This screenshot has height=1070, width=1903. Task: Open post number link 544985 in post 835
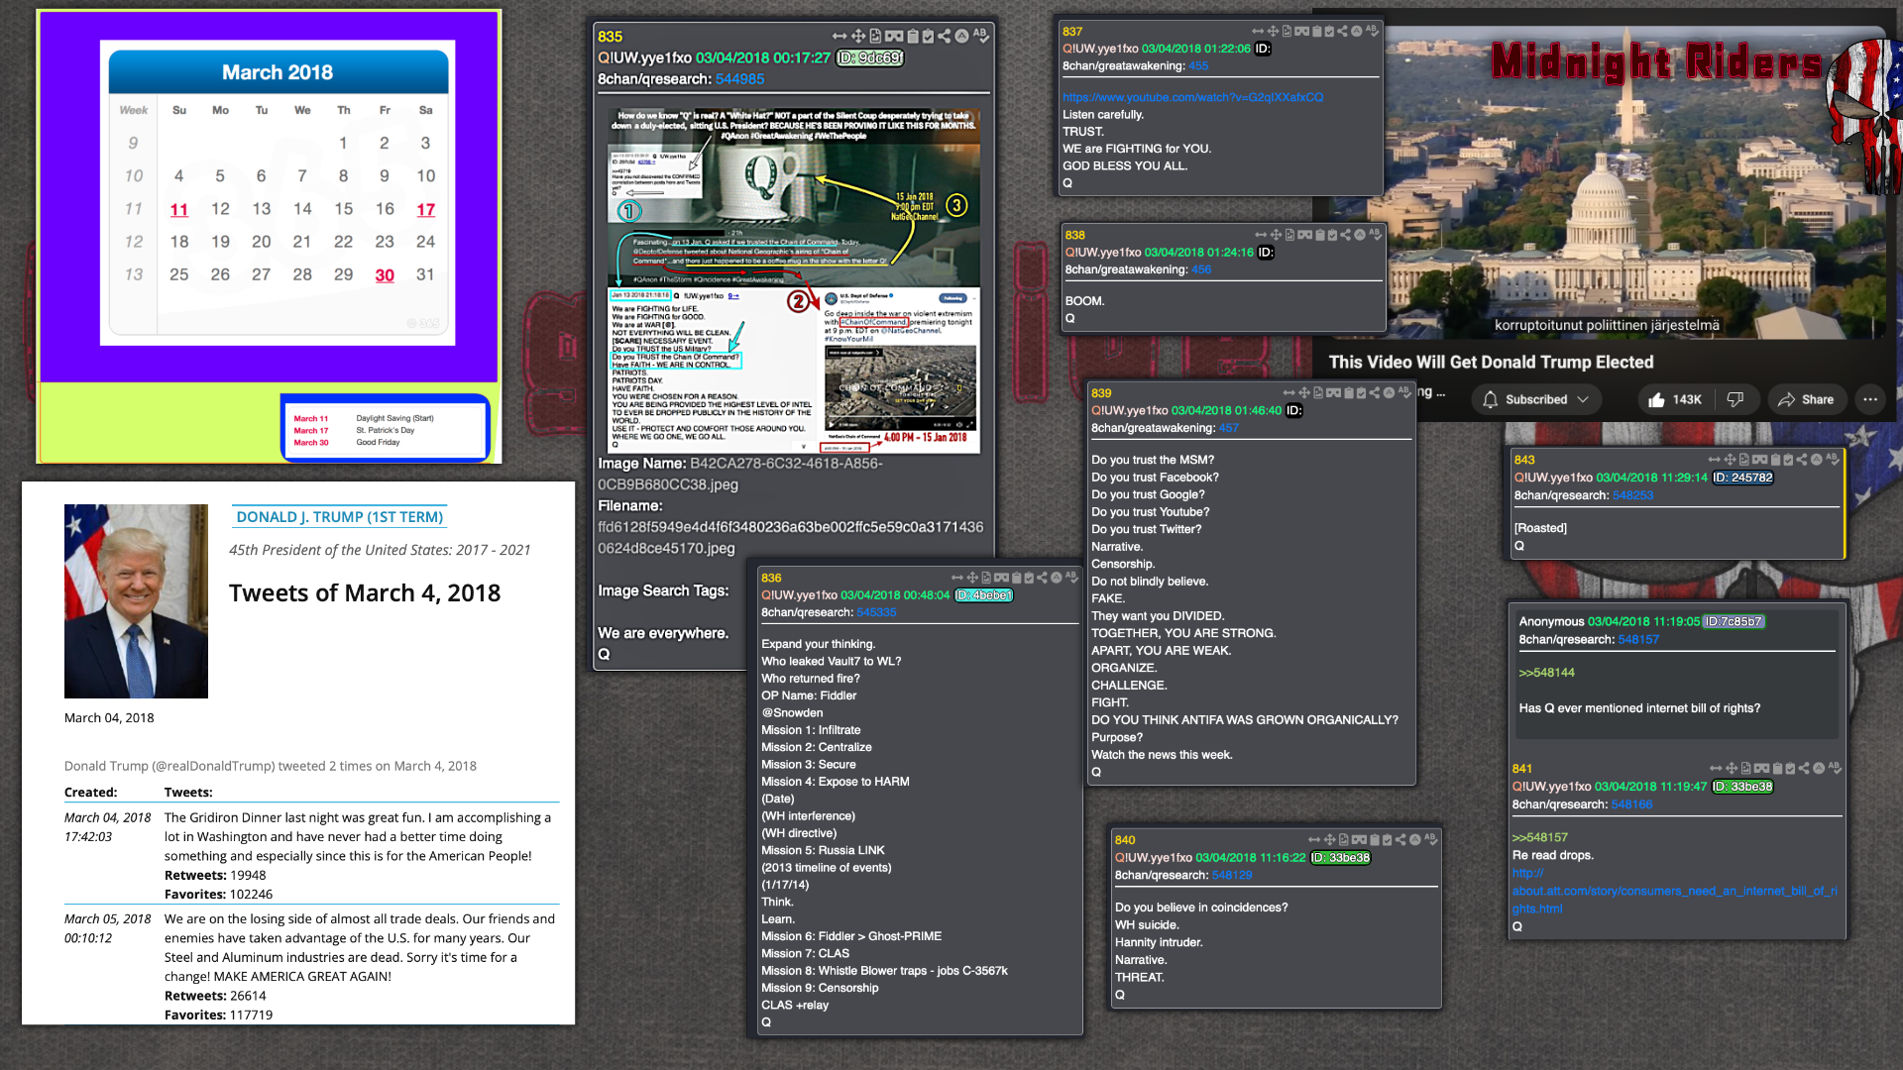click(739, 79)
